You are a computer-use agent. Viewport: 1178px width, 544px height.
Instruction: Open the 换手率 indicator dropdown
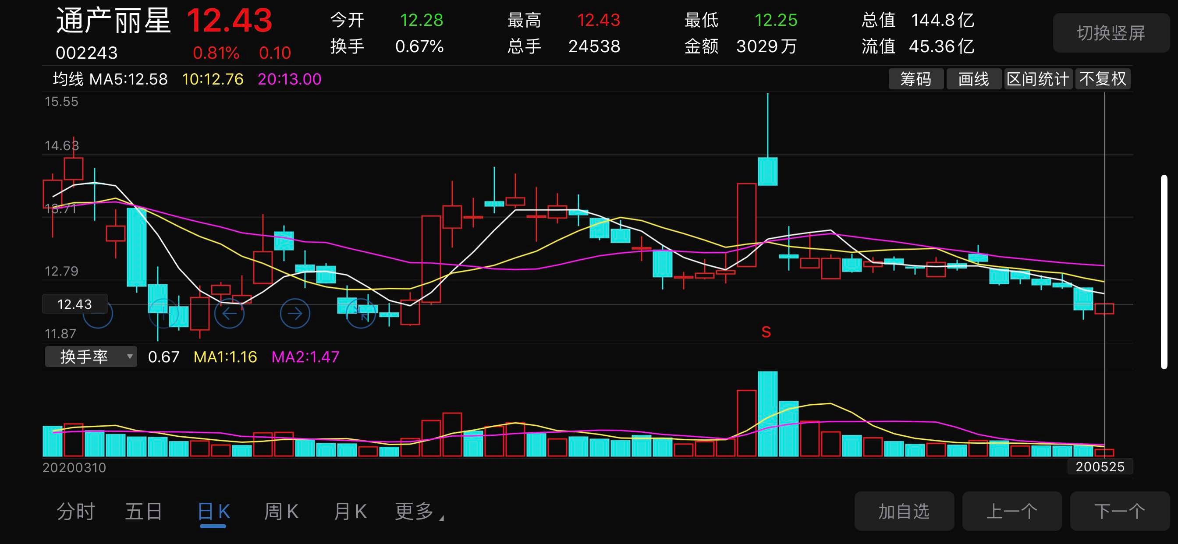[91, 357]
